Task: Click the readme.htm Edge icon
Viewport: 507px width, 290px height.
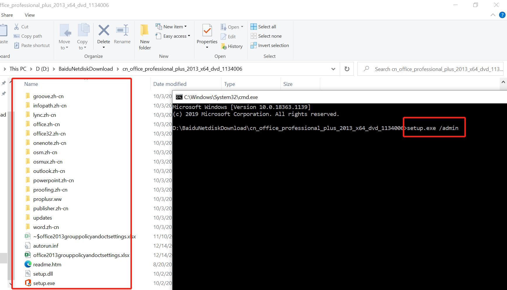Action: (x=28, y=264)
